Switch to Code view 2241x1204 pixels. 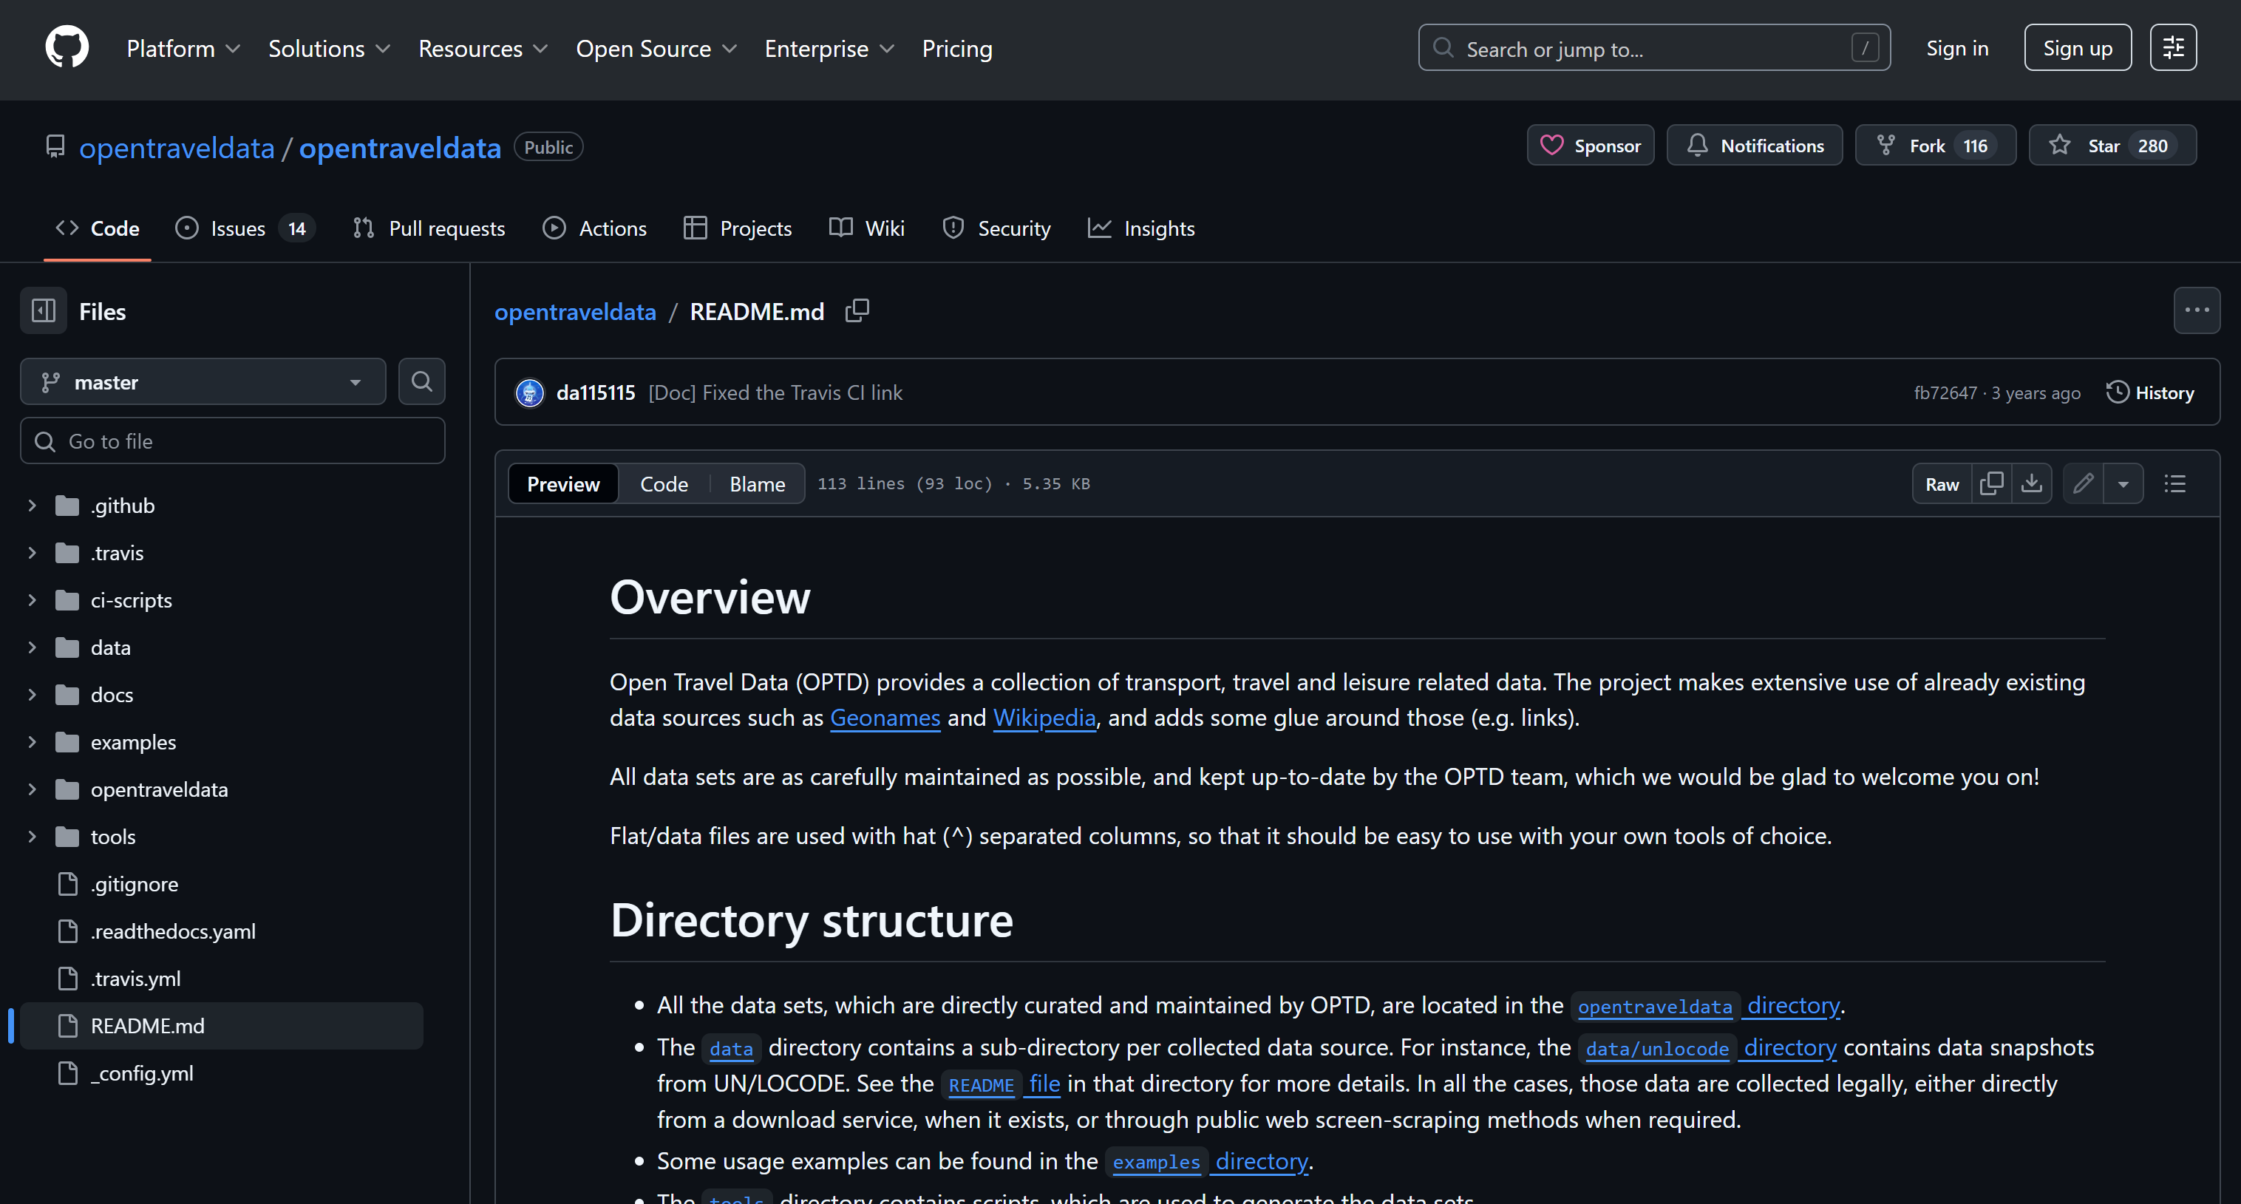pyautogui.click(x=664, y=483)
